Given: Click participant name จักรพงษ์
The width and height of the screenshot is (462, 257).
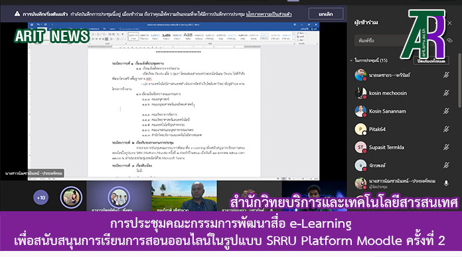Looking at the screenshot, I should [377, 165].
